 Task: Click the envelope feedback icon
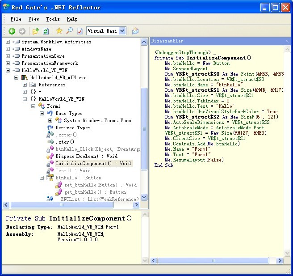135,31
